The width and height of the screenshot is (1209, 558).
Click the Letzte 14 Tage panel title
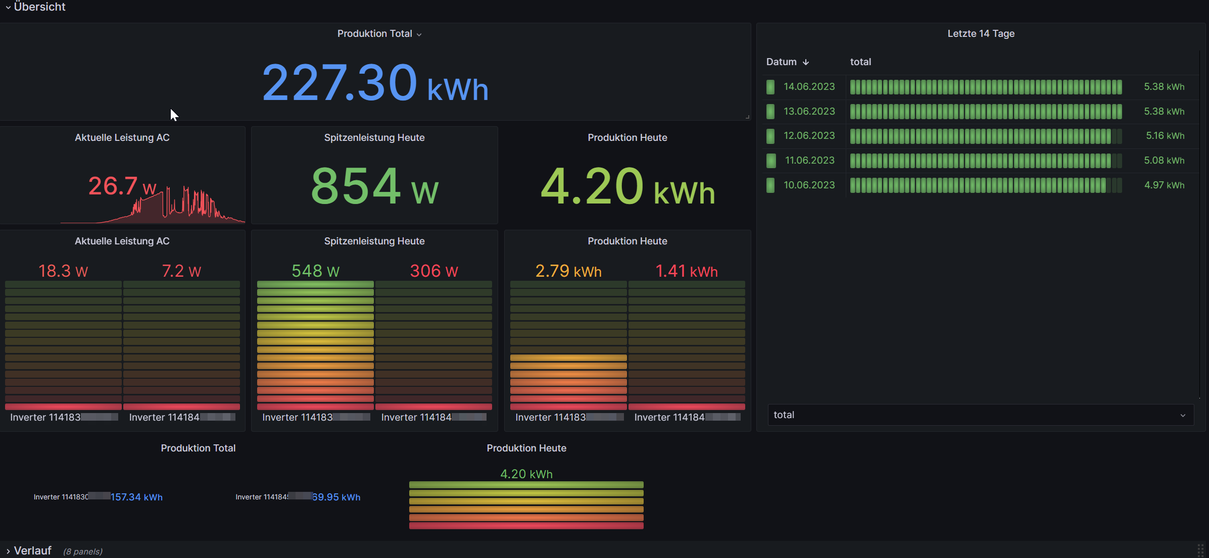coord(981,34)
